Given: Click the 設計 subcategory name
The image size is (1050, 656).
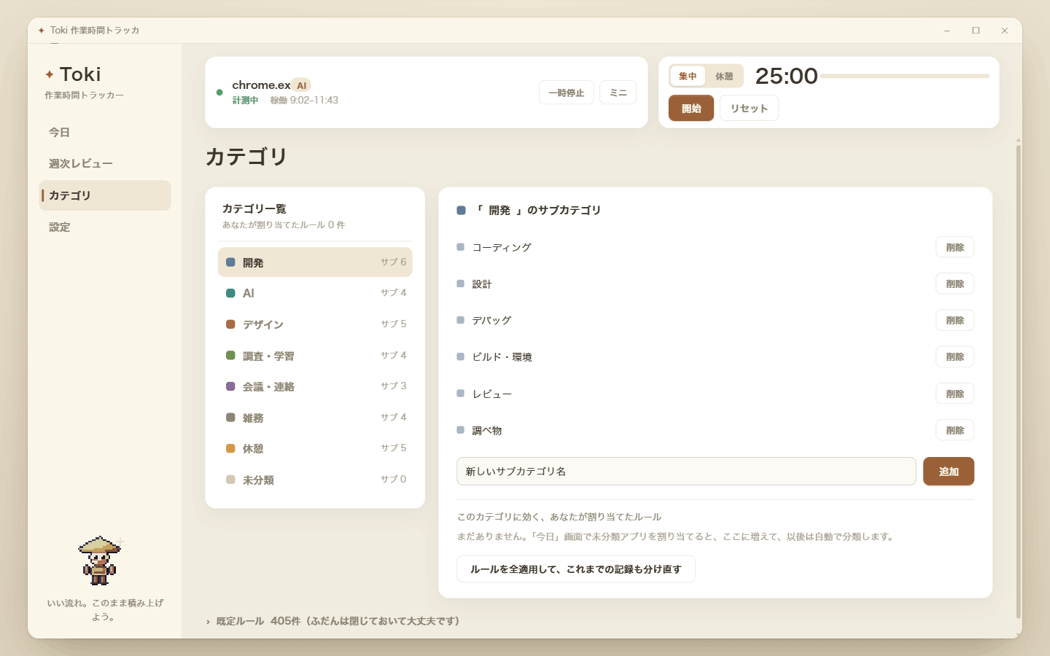Looking at the screenshot, I should (482, 284).
